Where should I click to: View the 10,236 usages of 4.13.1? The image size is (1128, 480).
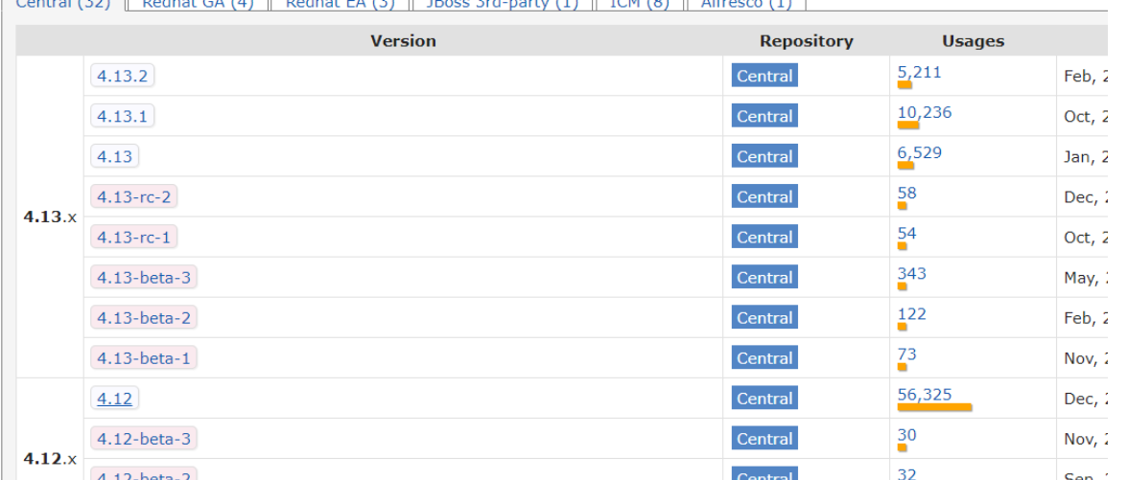click(925, 113)
